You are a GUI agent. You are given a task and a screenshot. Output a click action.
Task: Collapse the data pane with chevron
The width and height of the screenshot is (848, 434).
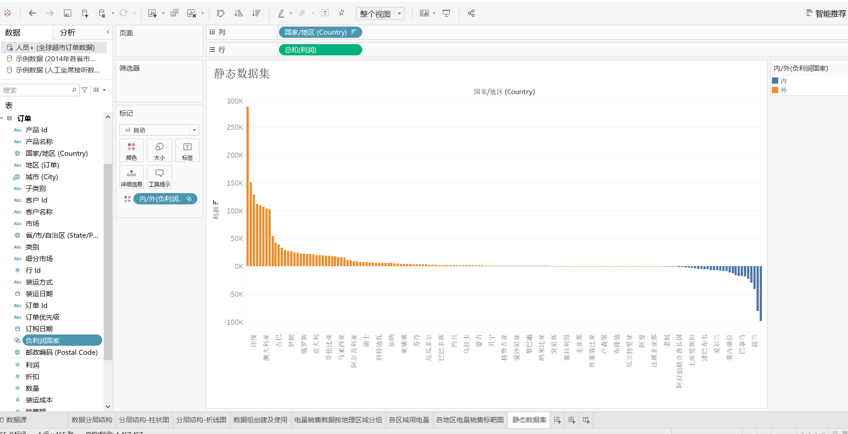coord(108,32)
